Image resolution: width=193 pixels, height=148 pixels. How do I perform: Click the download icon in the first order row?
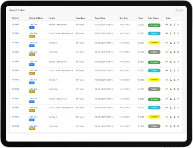[x=171, y=24]
